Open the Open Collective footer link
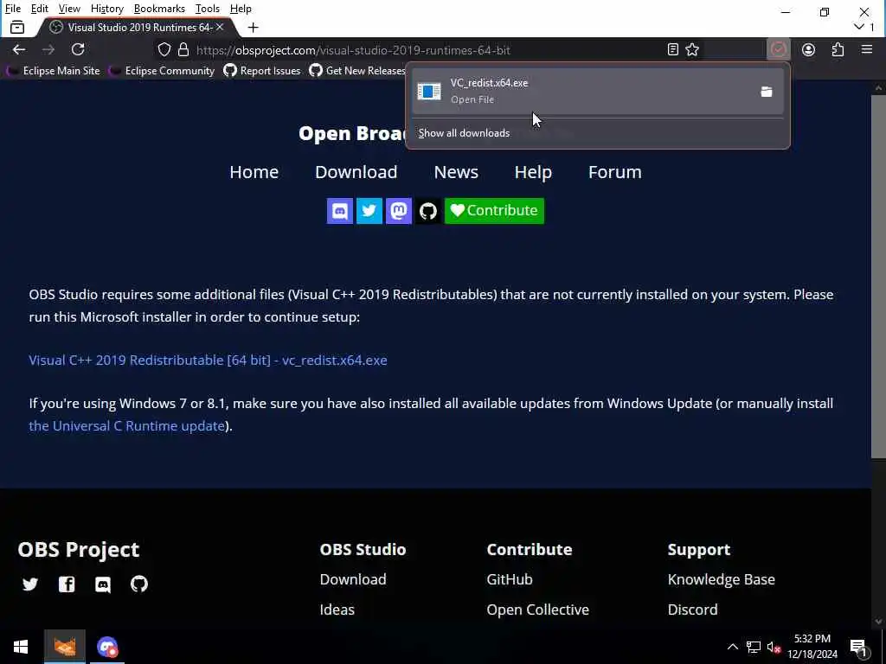The image size is (886, 664). [x=537, y=610]
